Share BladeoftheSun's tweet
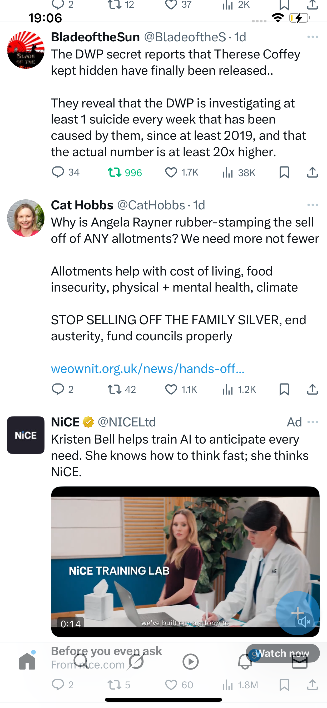 (x=313, y=173)
